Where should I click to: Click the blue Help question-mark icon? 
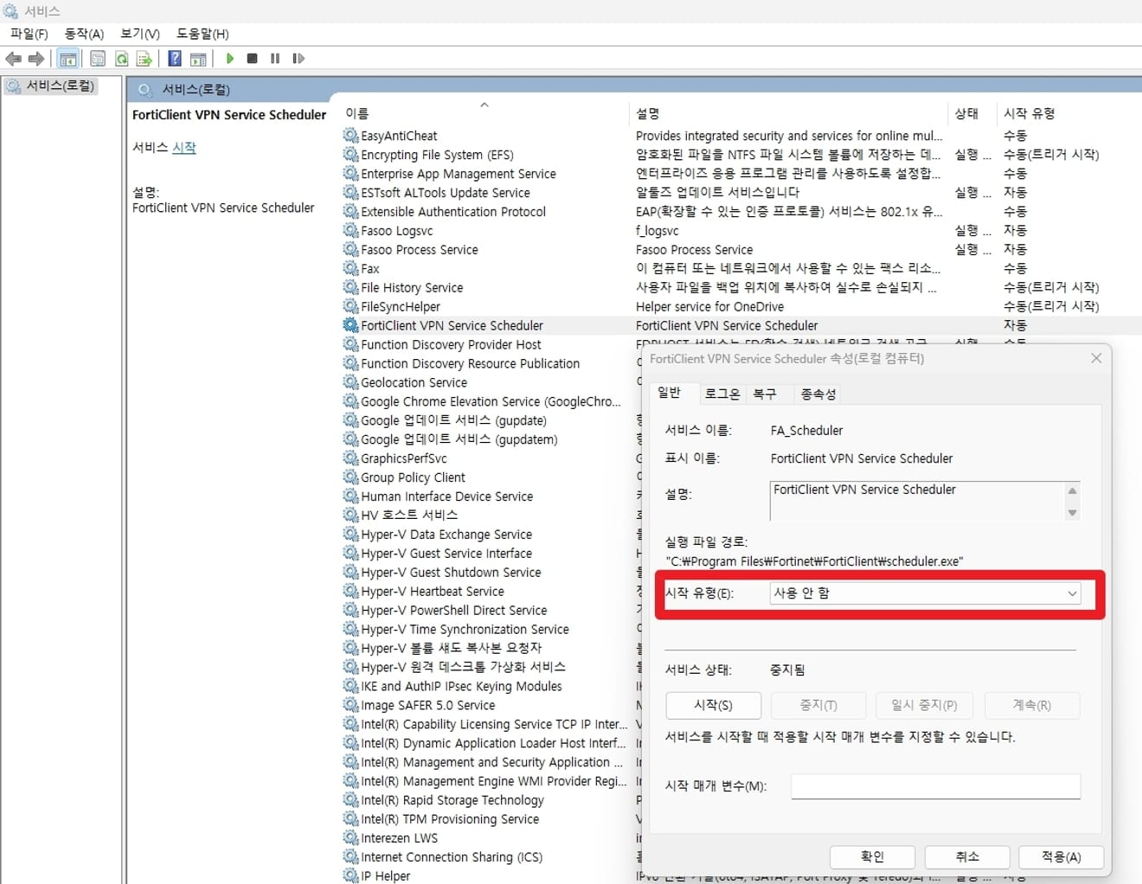[x=174, y=59]
